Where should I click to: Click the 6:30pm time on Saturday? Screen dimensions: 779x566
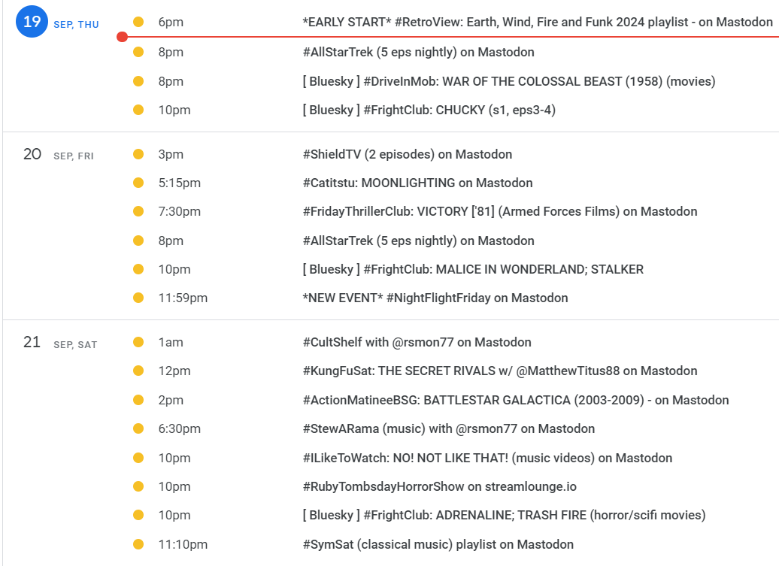[180, 429]
